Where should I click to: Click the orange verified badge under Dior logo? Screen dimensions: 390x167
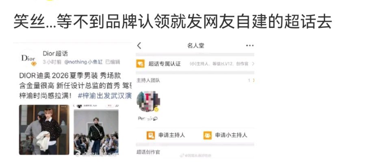pos(34,64)
